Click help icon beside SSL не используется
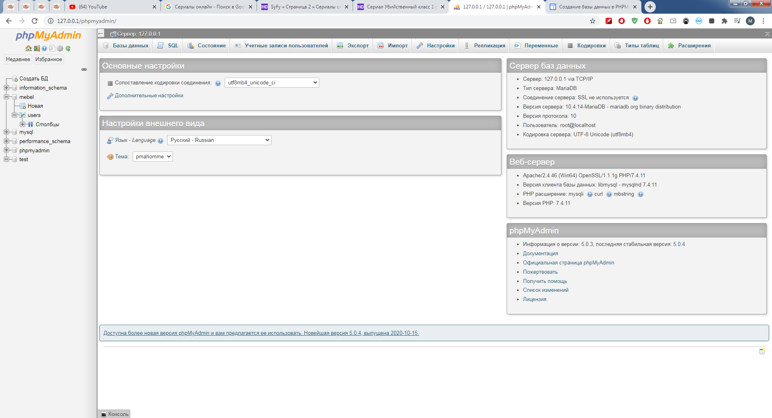 635,98
